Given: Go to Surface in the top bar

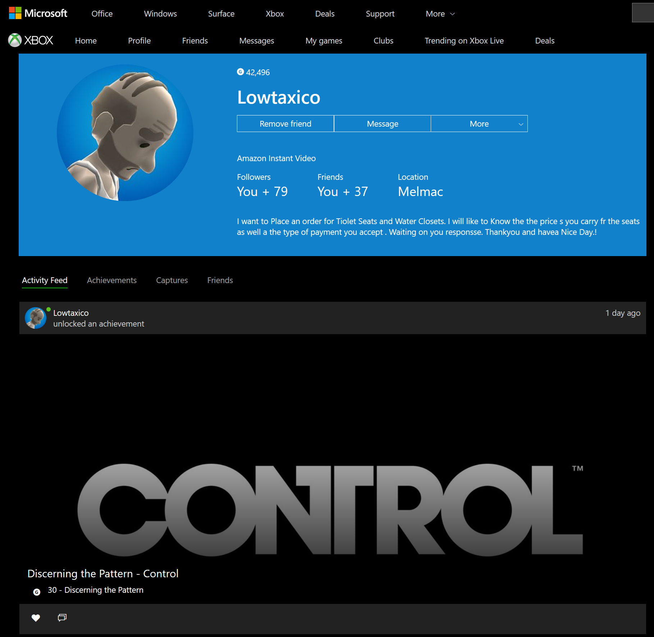Looking at the screenshot, I should (221, 14).
